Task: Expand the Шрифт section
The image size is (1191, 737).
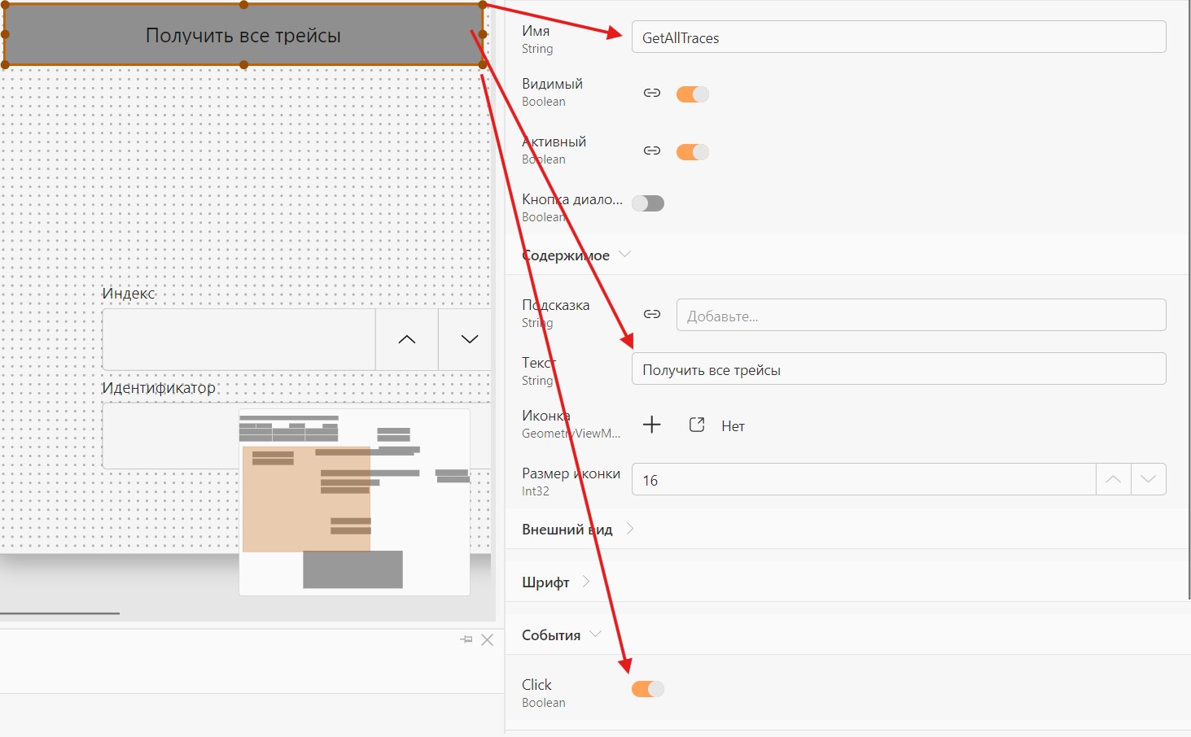Action: (x=586, y=582)
